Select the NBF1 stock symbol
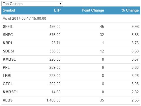Image resolution: width=141 pixels, height=106 pixels. (x=8, y=43)
